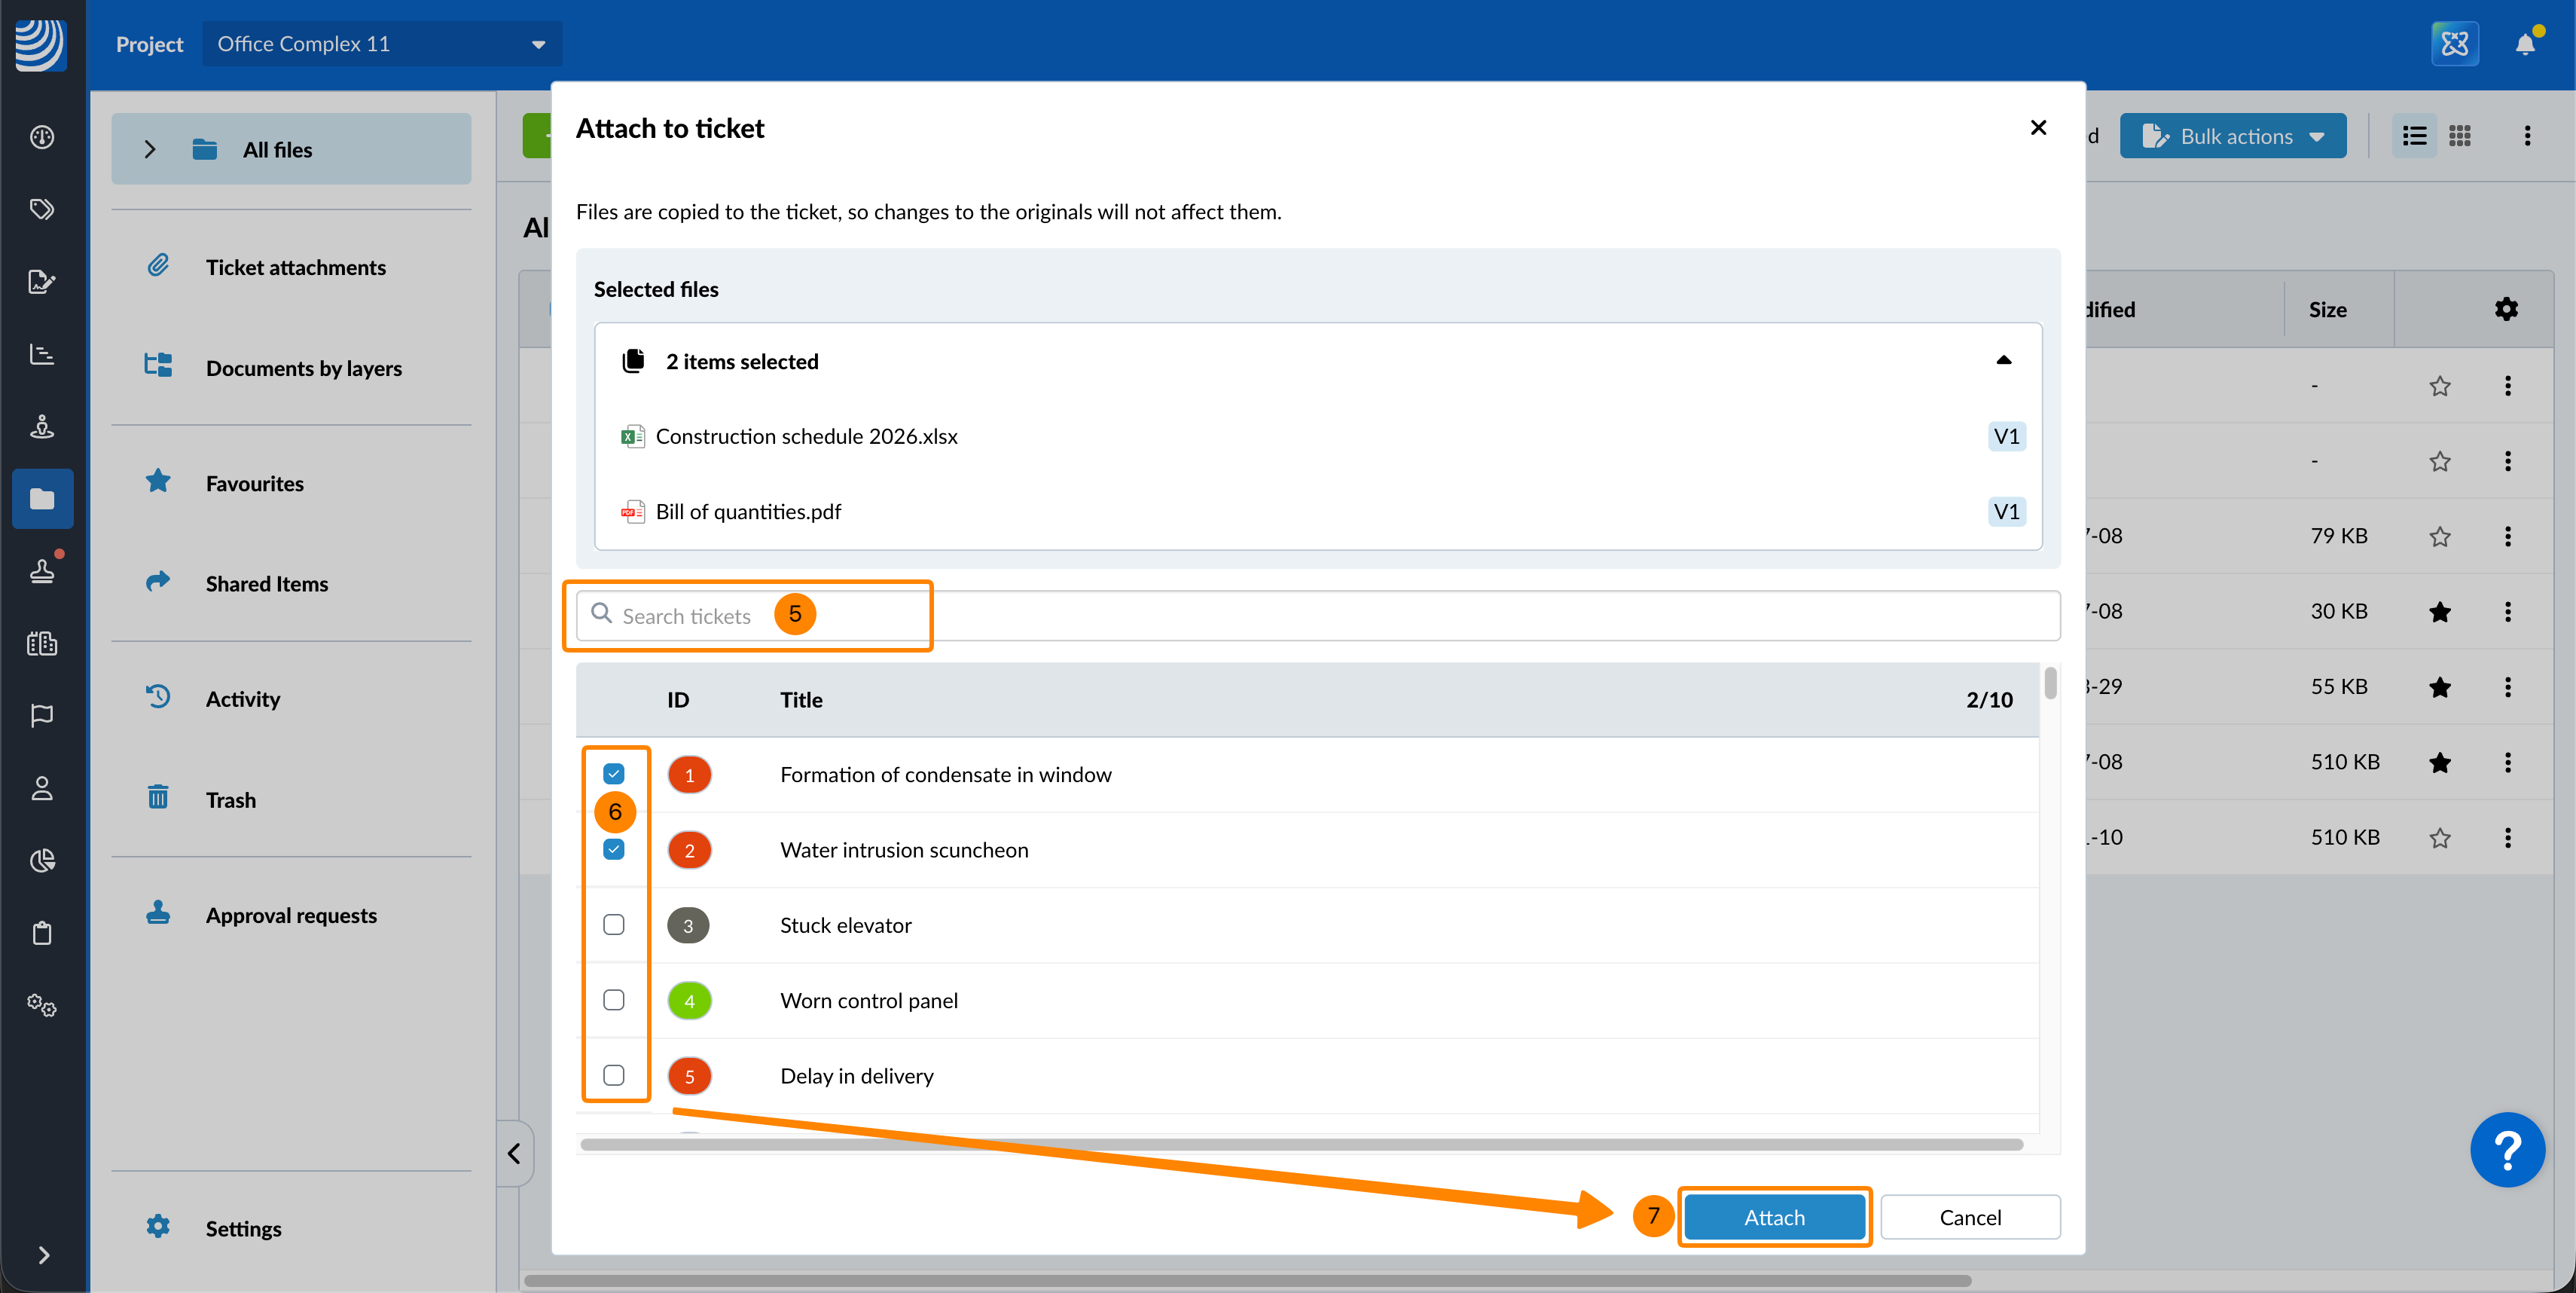
Task: Click the notifications bell icon
Action: [2524, 44]
